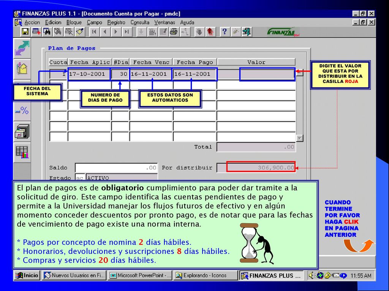The image size is (389, 291).
Task: Click the hand-shaped toolbar icon left of red arrow
Action: click(199, 32)
